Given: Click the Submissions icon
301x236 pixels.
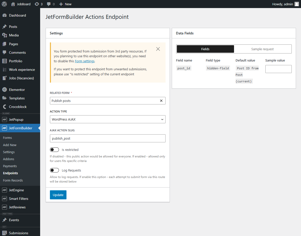Looking at the screenshot, I should (5, 233).
